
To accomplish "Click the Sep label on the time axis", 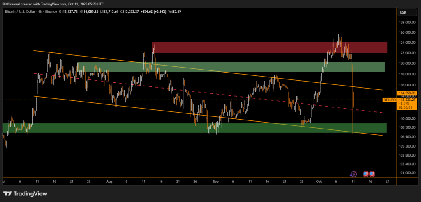I will [215, 181].
